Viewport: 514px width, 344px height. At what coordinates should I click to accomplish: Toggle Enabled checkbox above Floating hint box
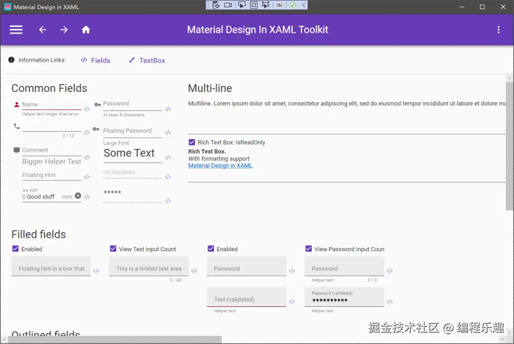[x=15, y=249]
